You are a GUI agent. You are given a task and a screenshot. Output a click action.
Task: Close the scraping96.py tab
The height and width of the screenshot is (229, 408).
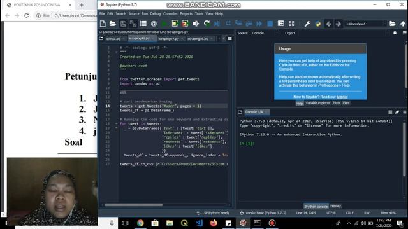tap(153, 39)
